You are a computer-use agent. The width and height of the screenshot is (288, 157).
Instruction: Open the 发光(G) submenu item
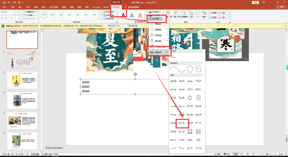pyautogui.click(x=159, y=35)
